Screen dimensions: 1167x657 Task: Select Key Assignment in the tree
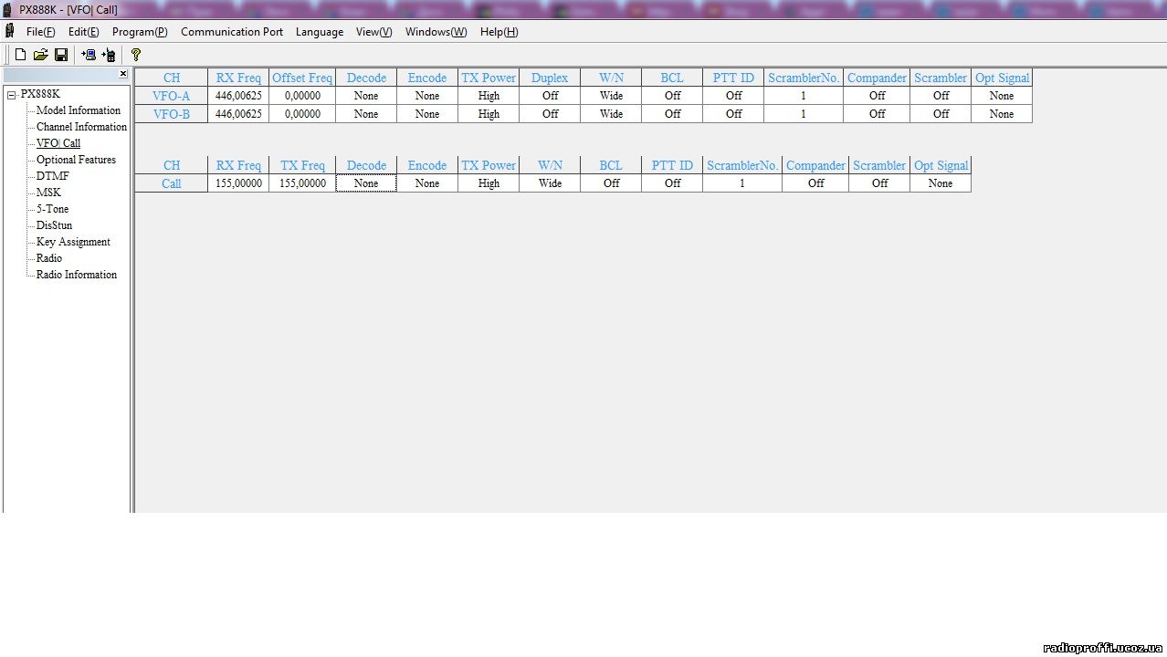73,242
